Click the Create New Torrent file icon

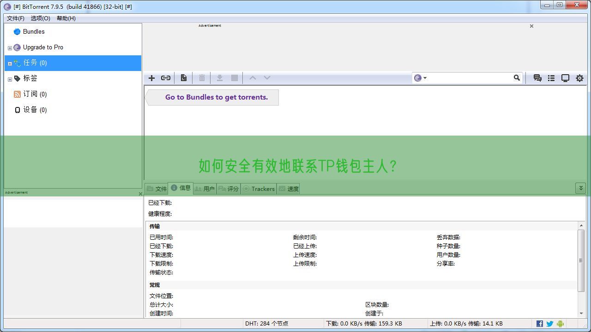pos(184,78)
